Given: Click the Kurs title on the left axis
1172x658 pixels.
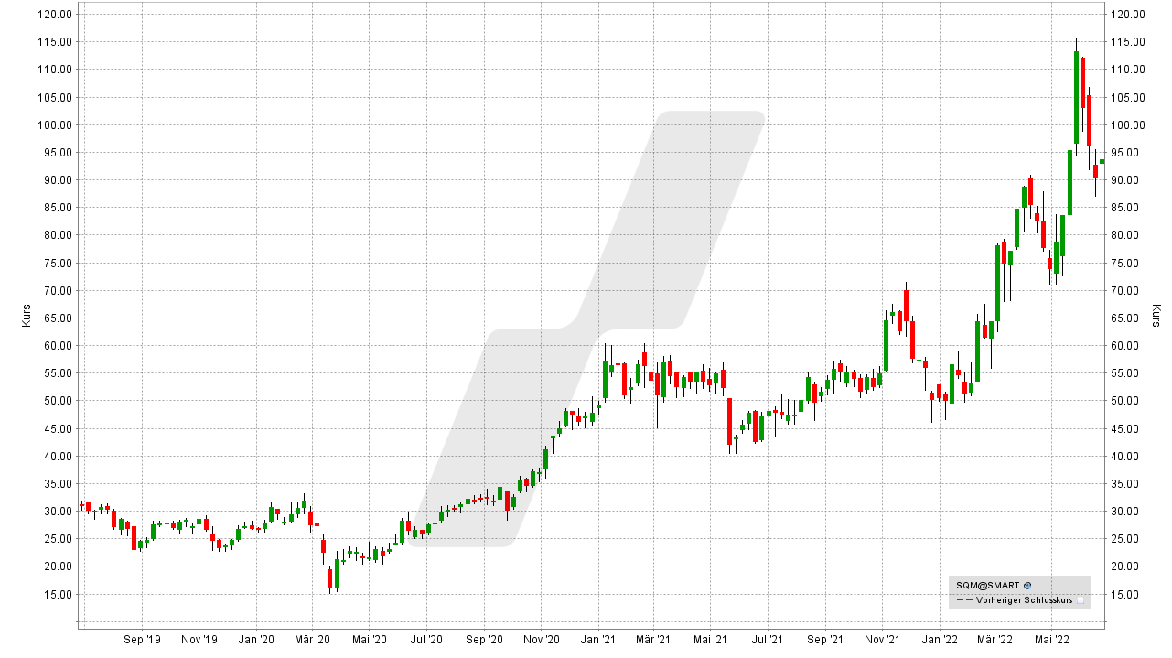Looking at the screenshot, I should click(x=26, y=316).
